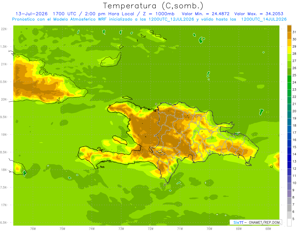
Task: Click the 15 value on the colorbar
Action: (x=294, y=147)
